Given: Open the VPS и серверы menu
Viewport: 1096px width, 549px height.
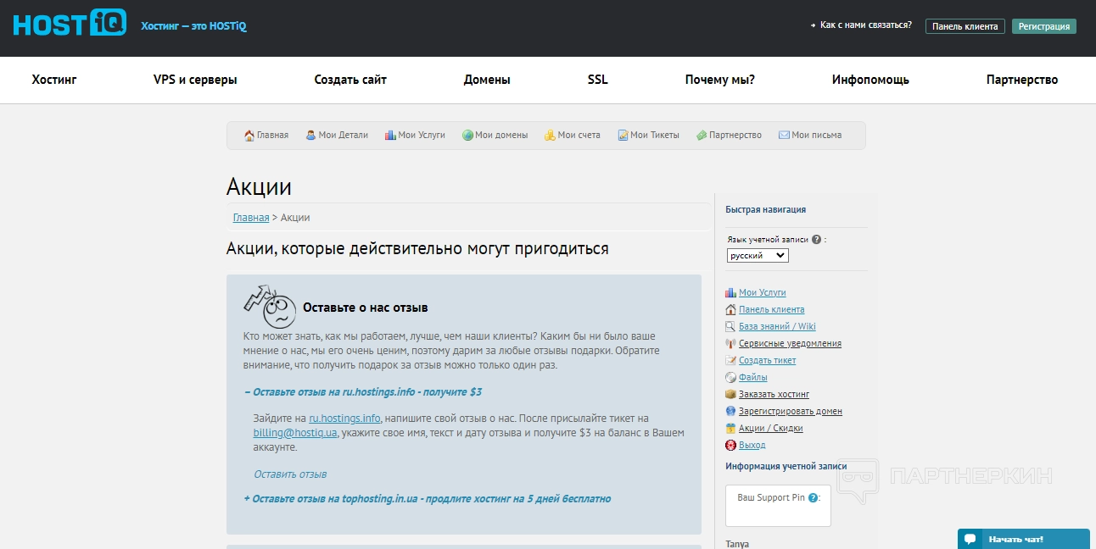Looking at the screenshot, I should coord(195,80).
